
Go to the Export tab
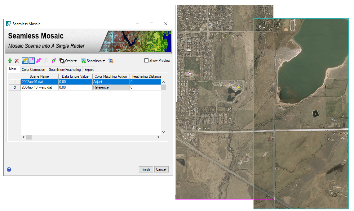pos(89,70)
